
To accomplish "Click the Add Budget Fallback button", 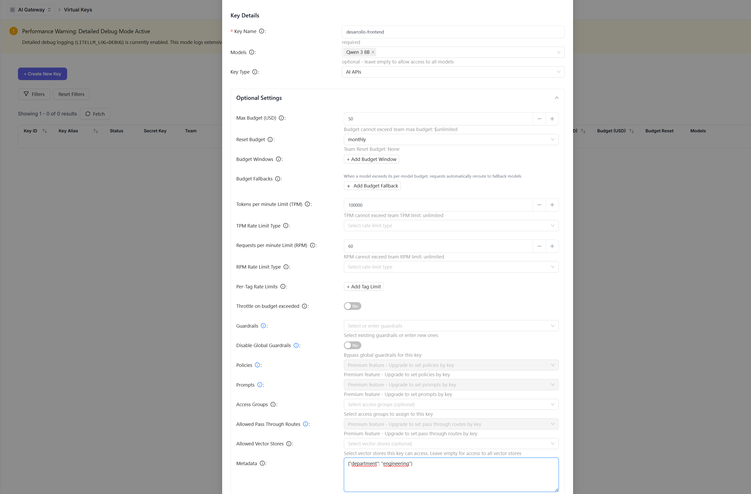I will 372,186.
